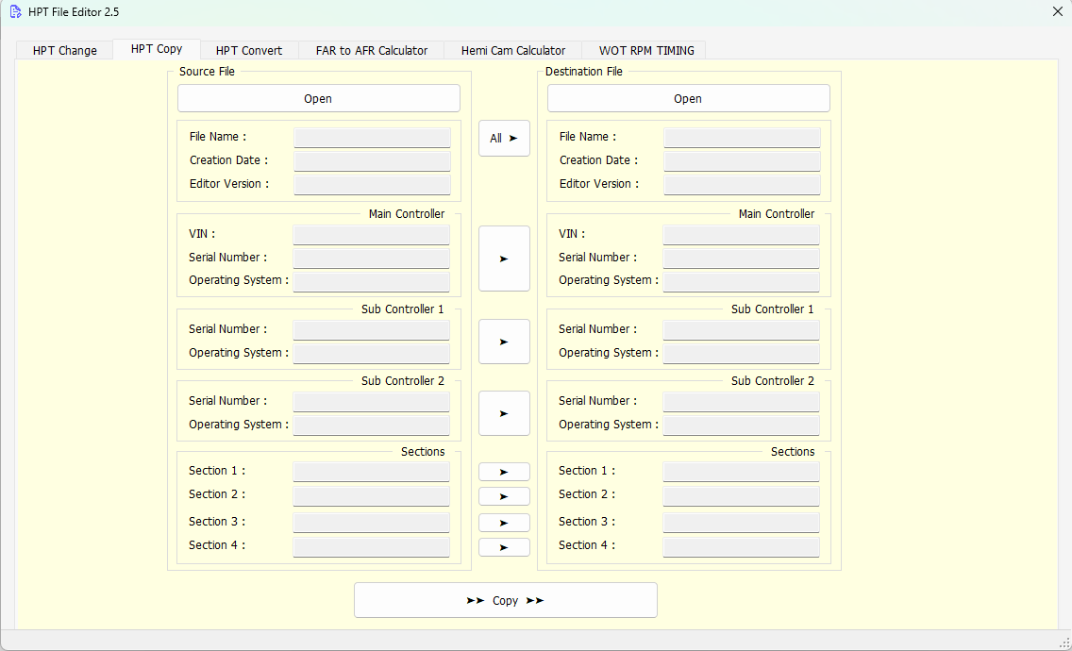Select Source Main Controller Serial Number field
This screenshot has height=651, width=1072.
point(371,259)
